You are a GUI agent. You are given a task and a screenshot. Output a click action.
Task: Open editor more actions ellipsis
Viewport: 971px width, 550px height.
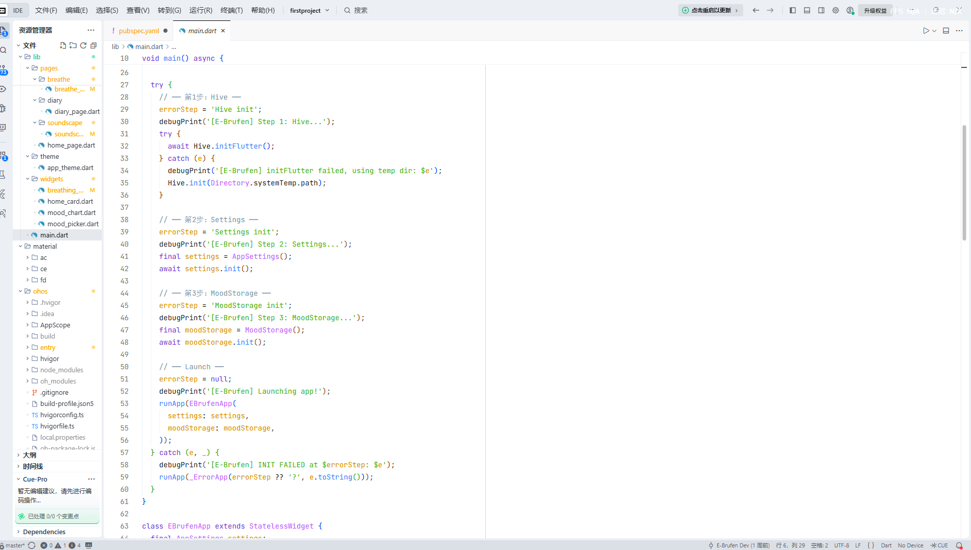[x=959, y=31]
